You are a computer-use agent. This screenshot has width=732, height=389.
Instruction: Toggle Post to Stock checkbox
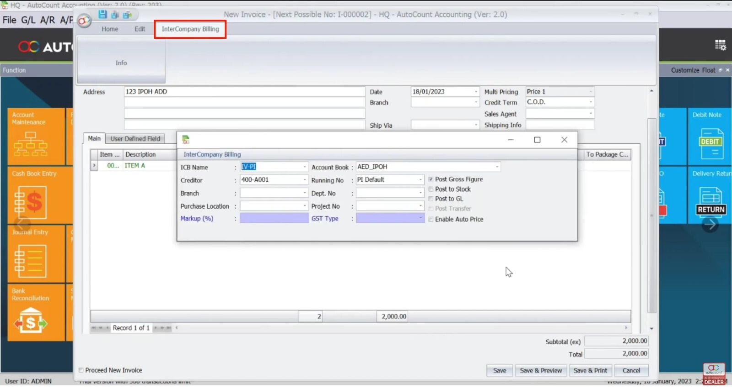click(431, 189)
